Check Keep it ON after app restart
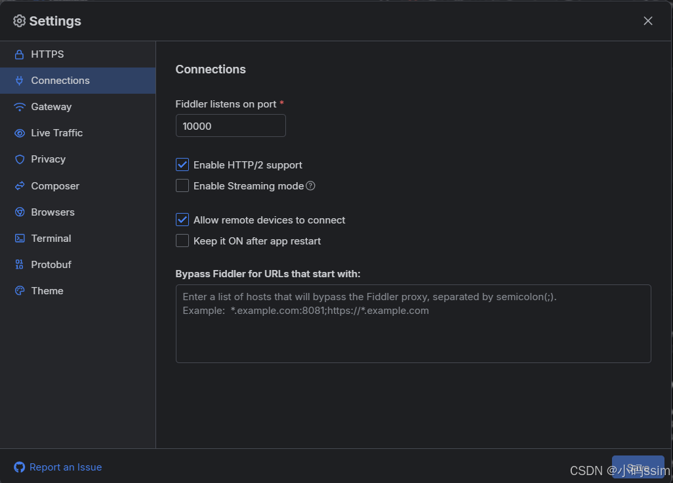 [182, 241]
